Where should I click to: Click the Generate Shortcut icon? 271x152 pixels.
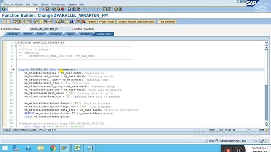(x=109, y=9)
